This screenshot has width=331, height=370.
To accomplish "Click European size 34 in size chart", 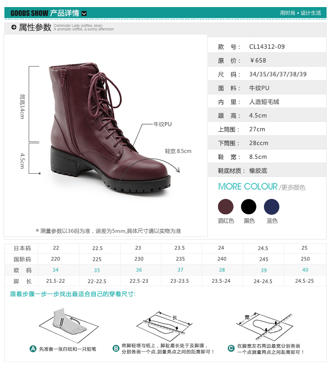I will pos(56,270).
